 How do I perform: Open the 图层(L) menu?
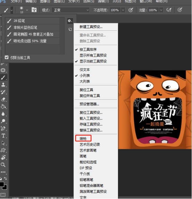tap(59, 1)
